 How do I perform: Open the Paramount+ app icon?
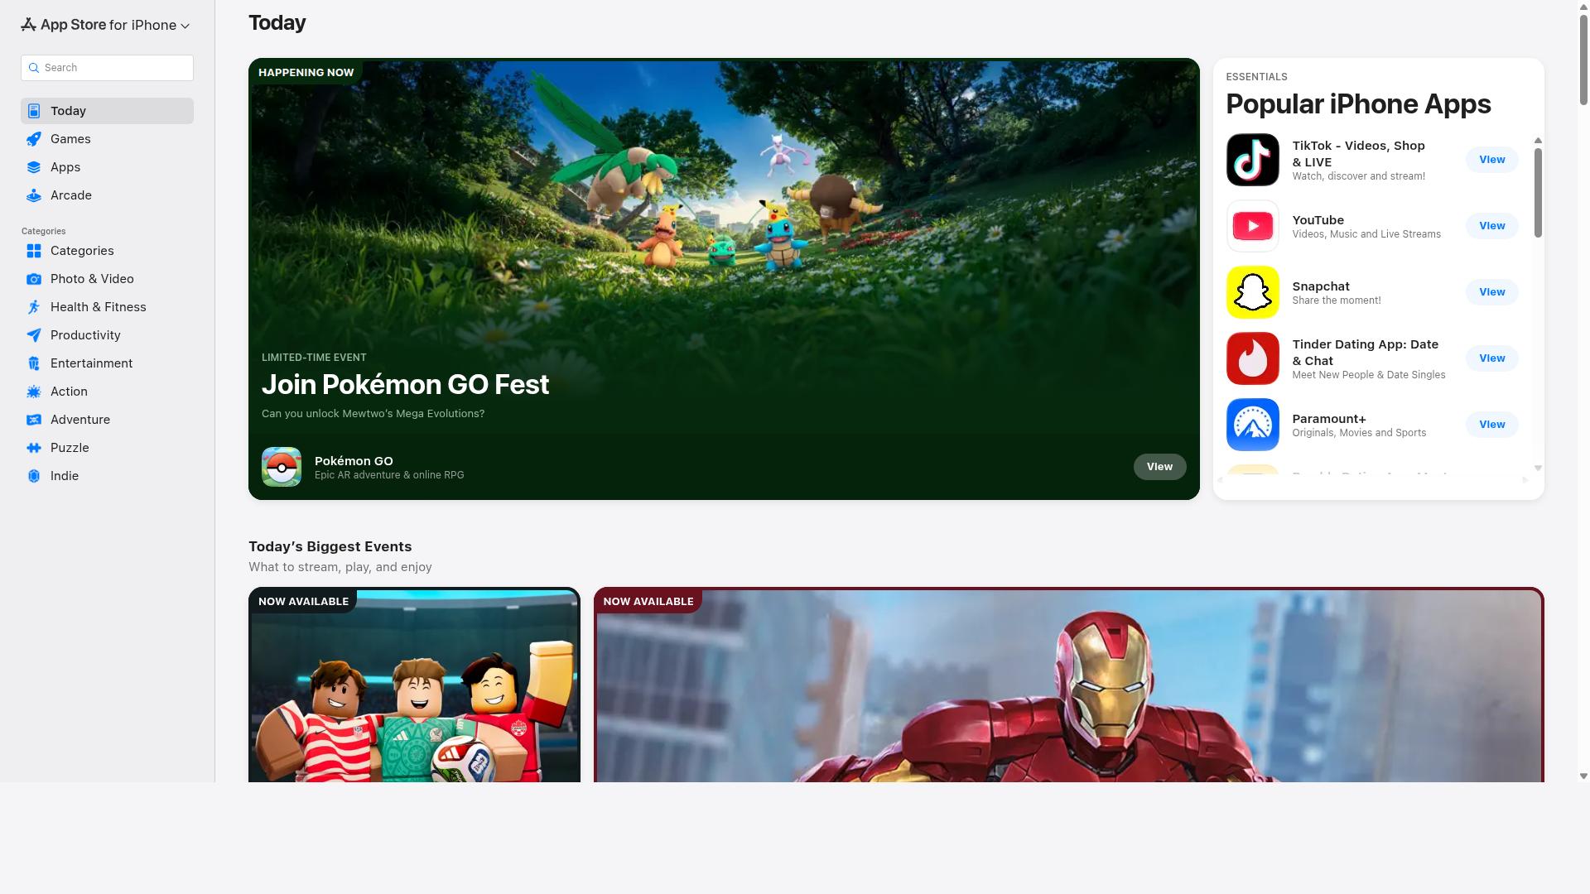tap(1252, 425)
